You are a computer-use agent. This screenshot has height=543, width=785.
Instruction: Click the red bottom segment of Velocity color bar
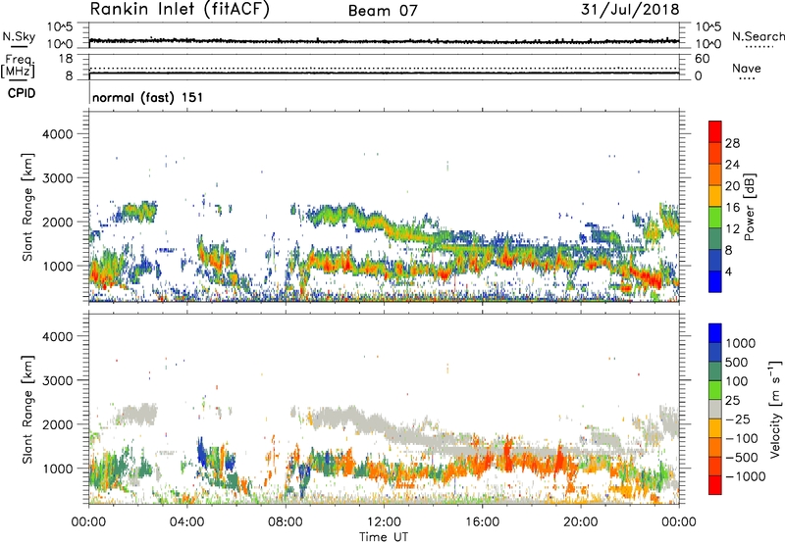click(x=715, y=485)
